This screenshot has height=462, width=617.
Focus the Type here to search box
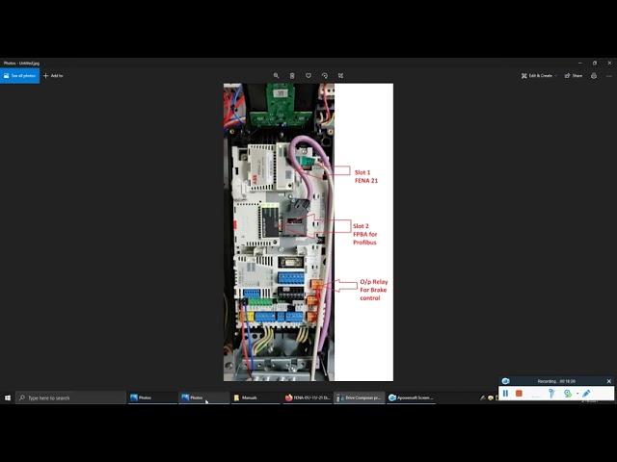(x=70, y=398)
